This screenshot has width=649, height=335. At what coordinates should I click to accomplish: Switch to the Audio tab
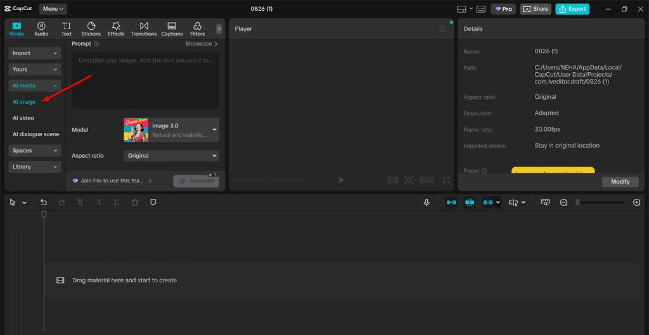(x=41, y=28)
